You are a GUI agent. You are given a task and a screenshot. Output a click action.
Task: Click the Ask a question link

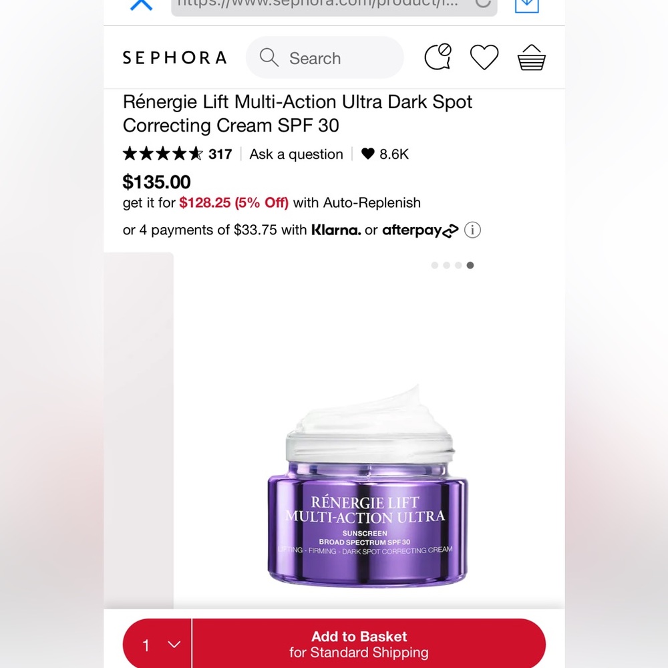296,154
